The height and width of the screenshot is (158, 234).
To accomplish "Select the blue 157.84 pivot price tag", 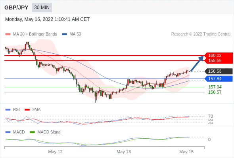I will (x=219, y=79).
